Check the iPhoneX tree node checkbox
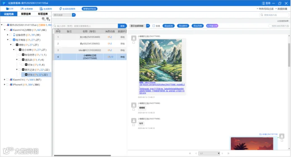 point(8,85)
